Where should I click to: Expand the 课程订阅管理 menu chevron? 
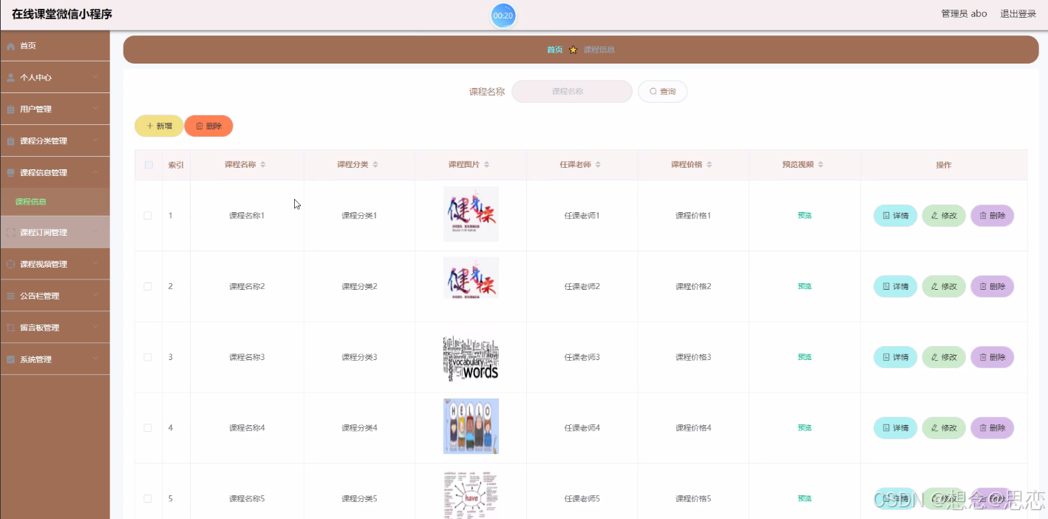click(96, 232)
